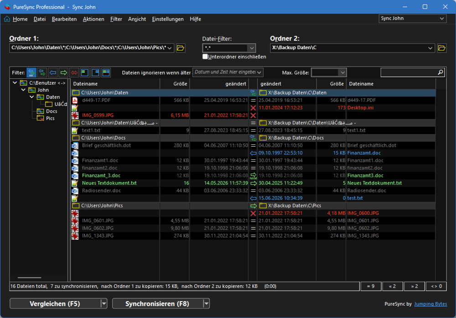Click green arrow on Pics folder row
456x318 pixels.
(x=253, y=206)
